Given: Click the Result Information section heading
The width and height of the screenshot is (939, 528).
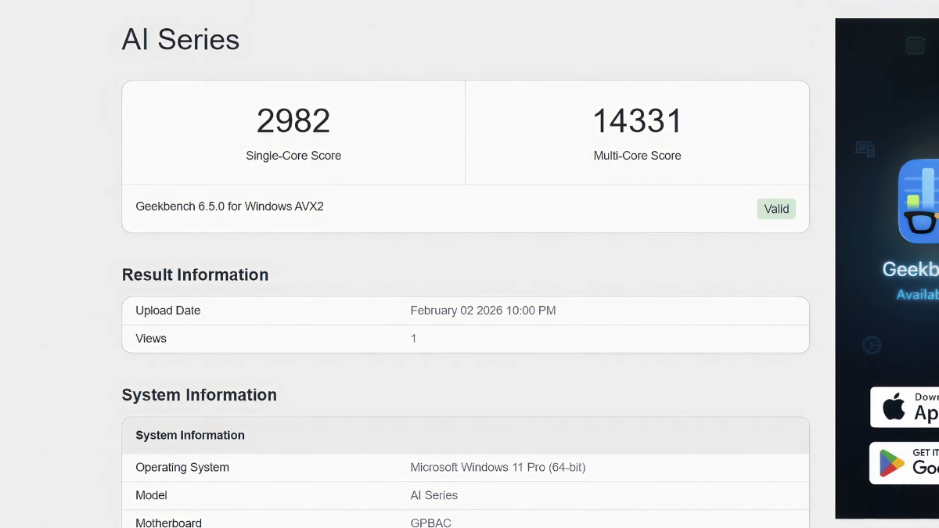Looking at the screenshot, I should tap(195, 275).
